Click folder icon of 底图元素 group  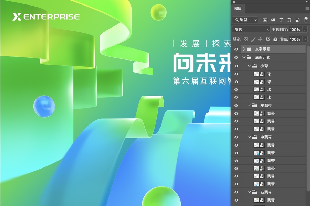point(249,57)
